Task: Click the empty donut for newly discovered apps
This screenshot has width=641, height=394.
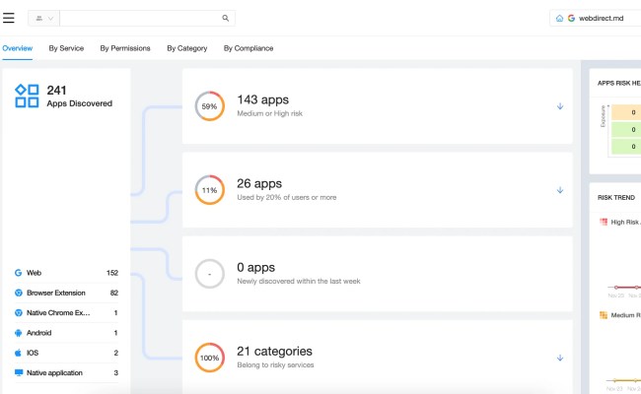Action: pos(209,274)
